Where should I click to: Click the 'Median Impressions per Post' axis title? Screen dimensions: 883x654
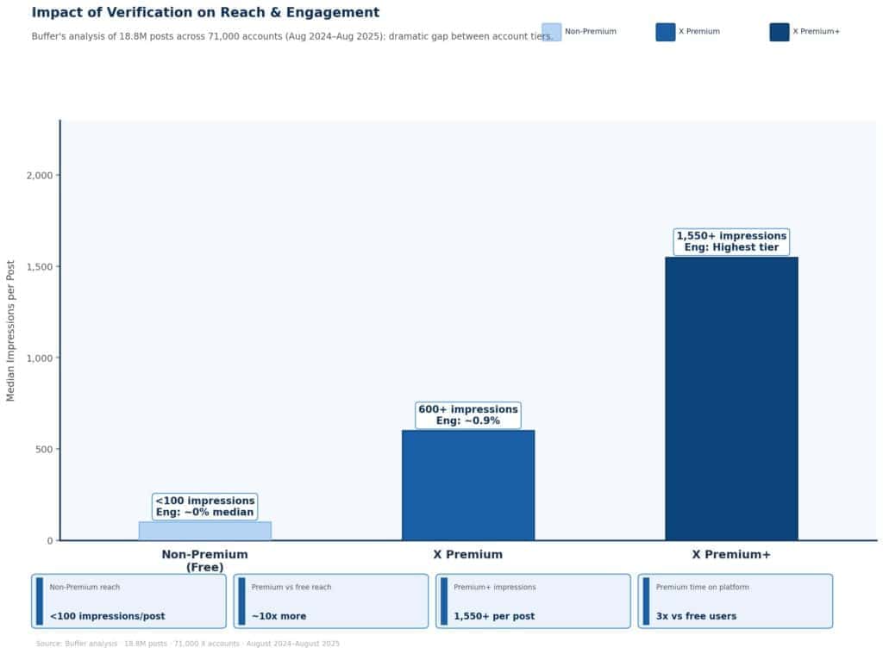[x=11, y=330]
